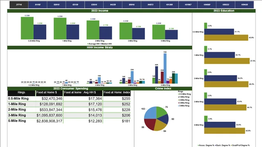Click the Food at Home $ column header
Viewport: 262px width, 147px height.
coord(49,93)
